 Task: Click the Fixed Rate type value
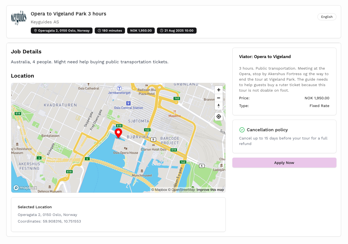[x=319, y=106]
